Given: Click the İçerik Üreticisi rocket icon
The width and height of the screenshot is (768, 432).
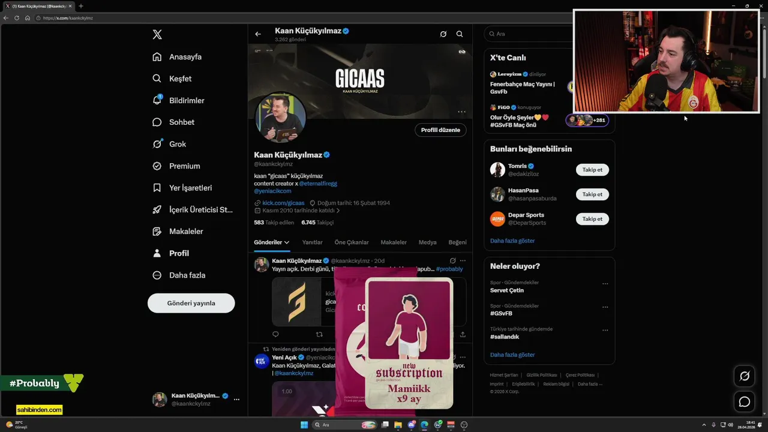Looking at the screenshot, I should [x=157, y=209].
